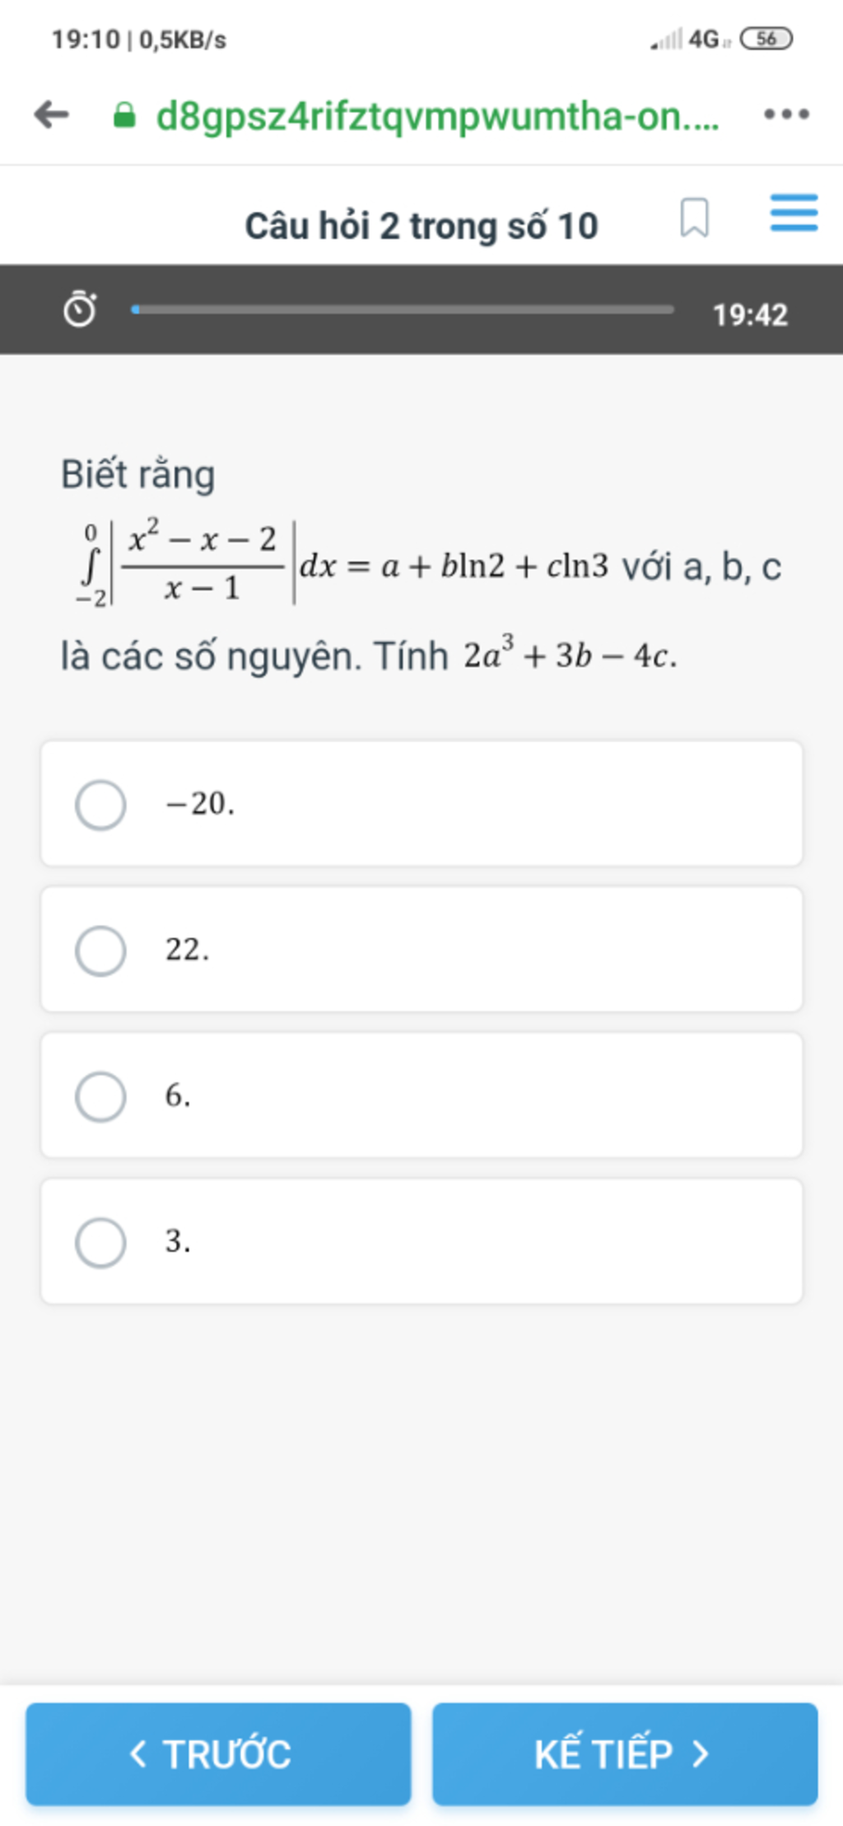Tap the 'Câu hỏi 2 trong số 10' heading
The height and width of the screenshot is (1826, 843).
(421, 226)
